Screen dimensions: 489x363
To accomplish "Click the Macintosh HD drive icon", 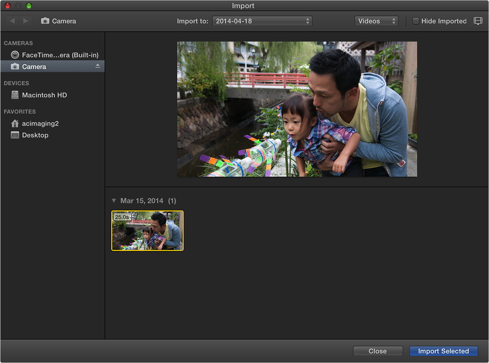I will (x=15, y=95).
